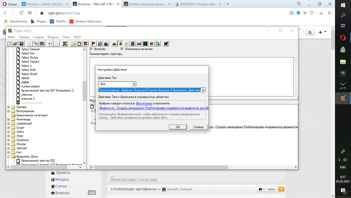Add a new trigger comment icon
This screenshot has height=198, width=351.
(x=85, y=44)
